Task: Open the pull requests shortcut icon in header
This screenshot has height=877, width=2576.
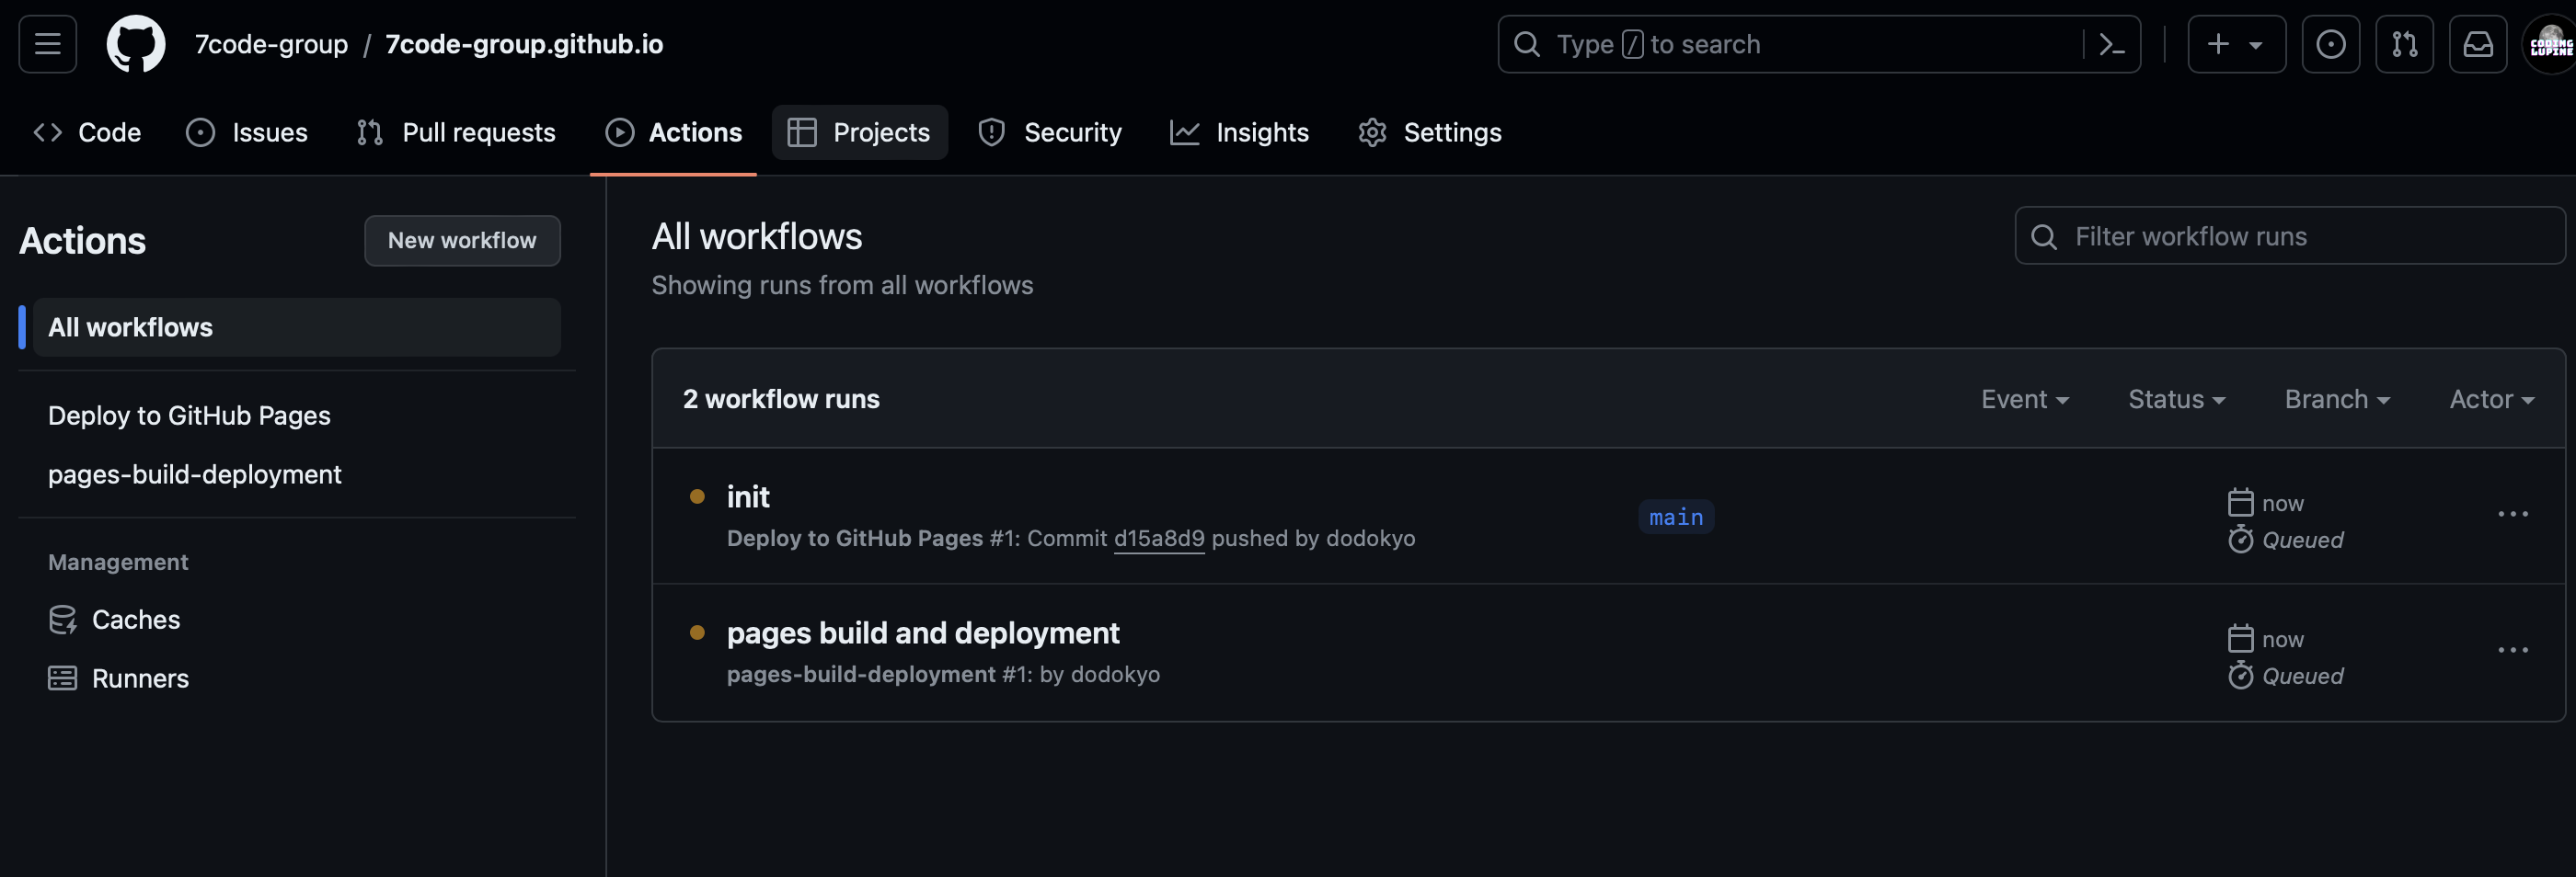Action: [x=2404, y=44]
